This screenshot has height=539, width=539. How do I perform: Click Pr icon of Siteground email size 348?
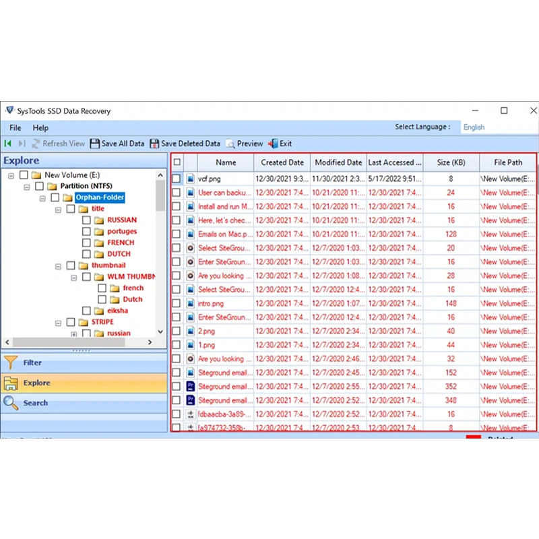pos(191,400)
